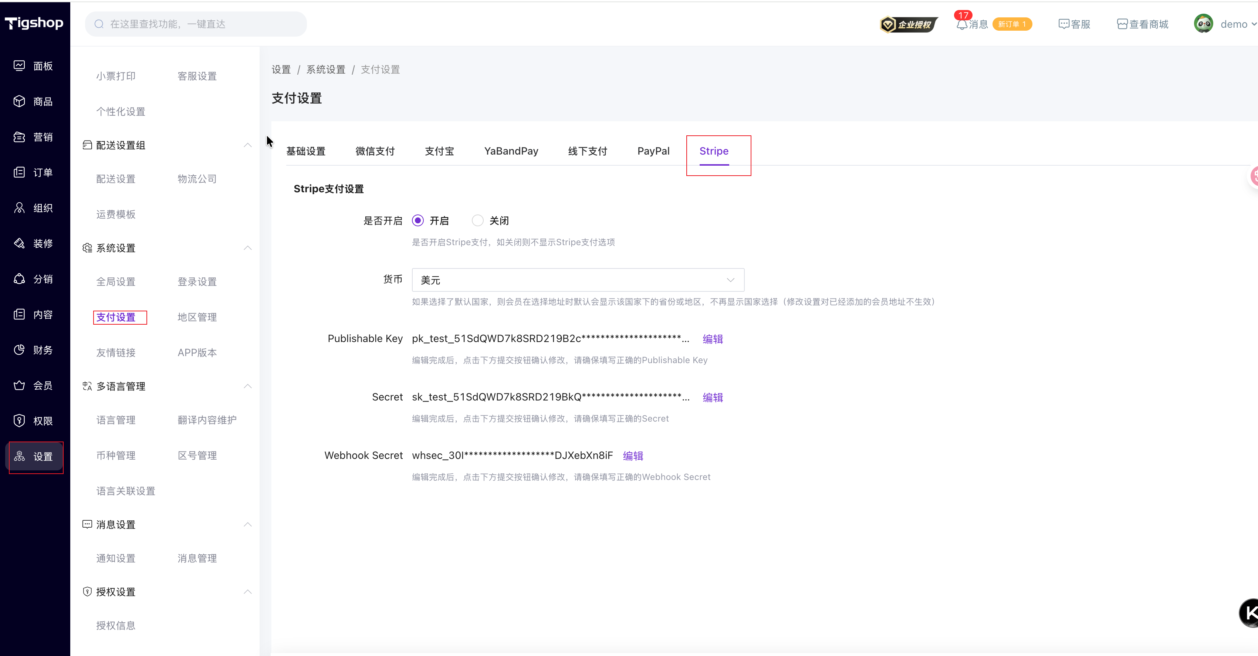Image resolution: width=1258 pixels, height=656 pixels.
Task: Click 编辑 link next to Publishable Key
Action: click(713, 339)
